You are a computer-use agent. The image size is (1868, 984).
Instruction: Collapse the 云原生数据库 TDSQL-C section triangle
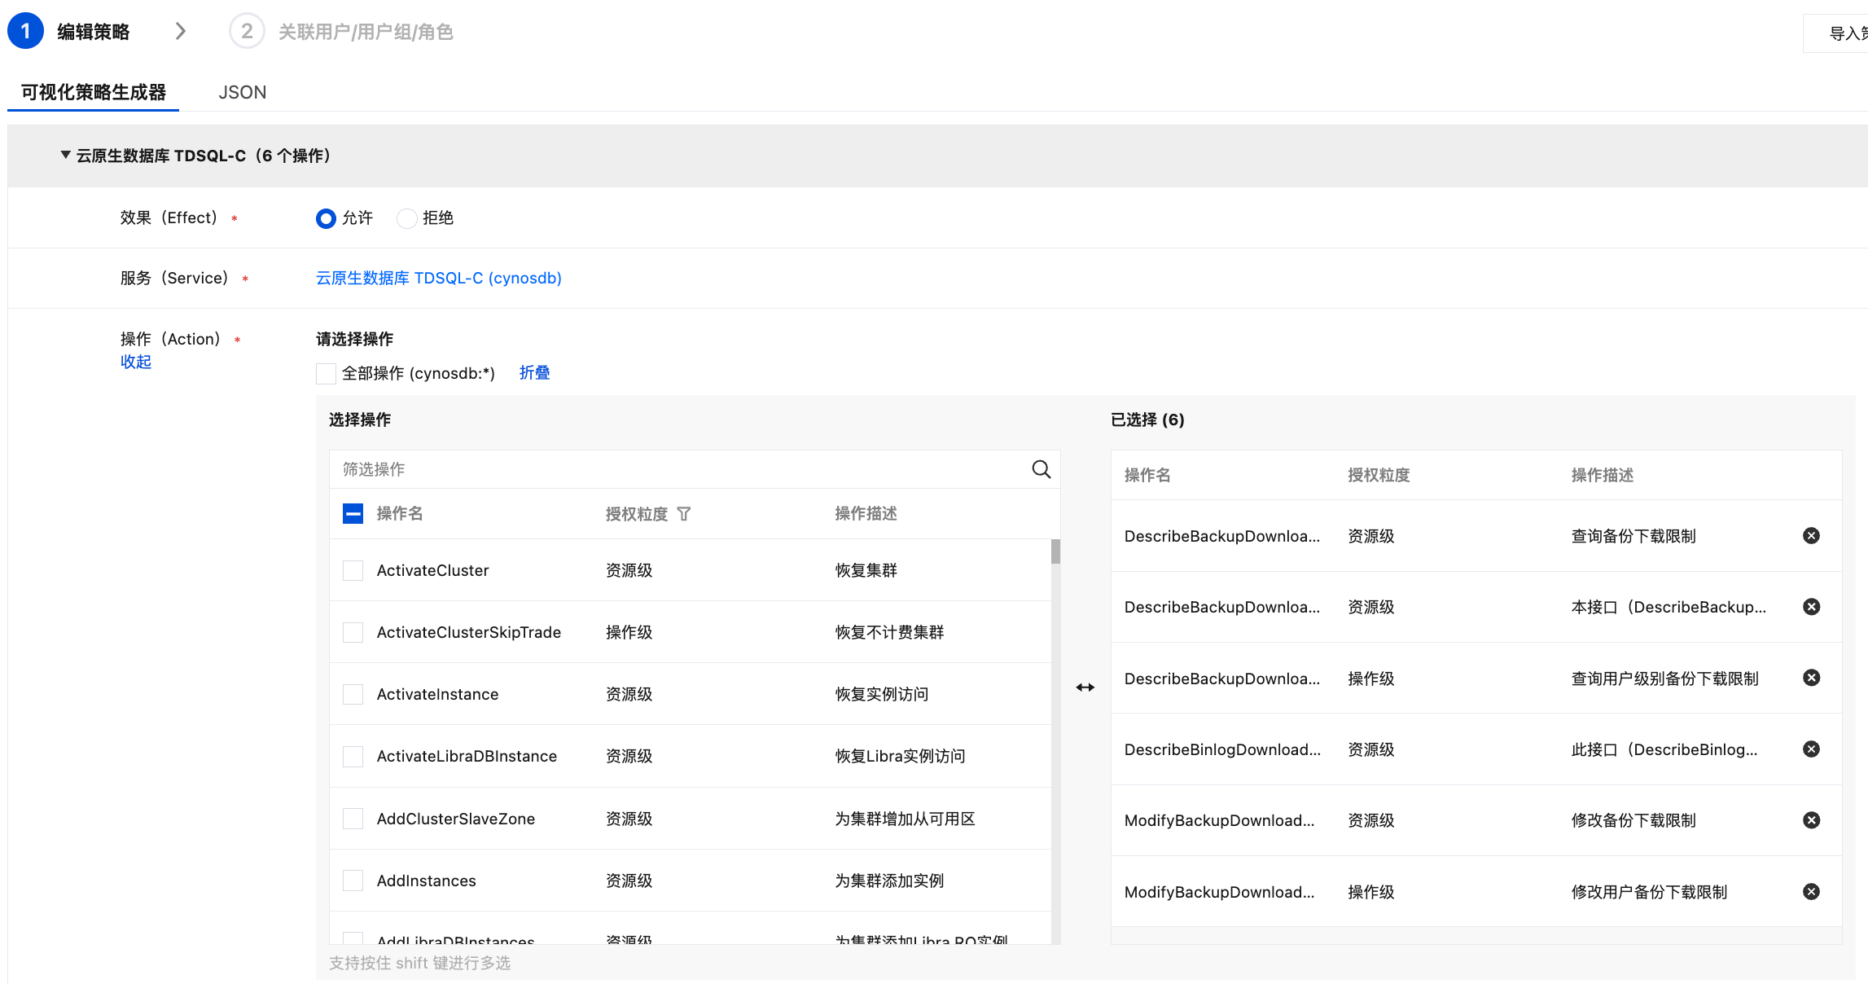[x=65, y=155]
